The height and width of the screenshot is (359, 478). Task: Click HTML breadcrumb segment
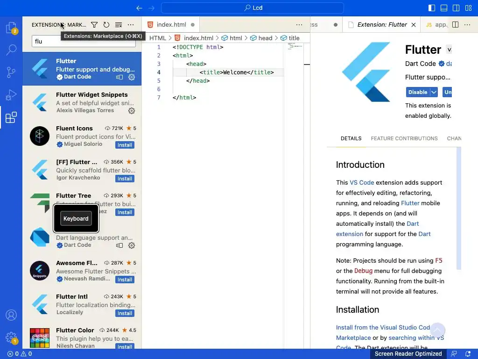[x=158, y=38]
